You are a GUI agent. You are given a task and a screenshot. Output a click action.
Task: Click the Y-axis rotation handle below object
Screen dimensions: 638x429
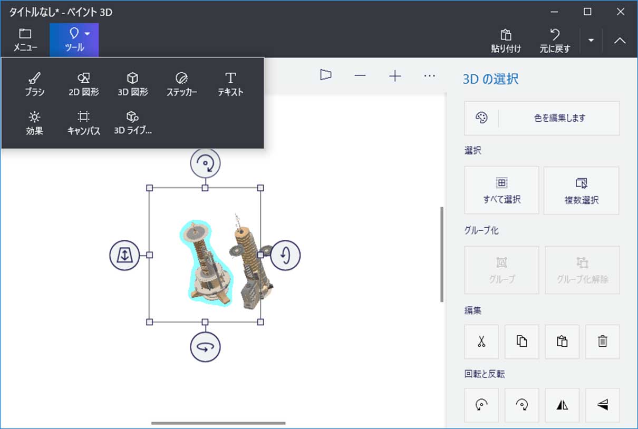point(205,347)
